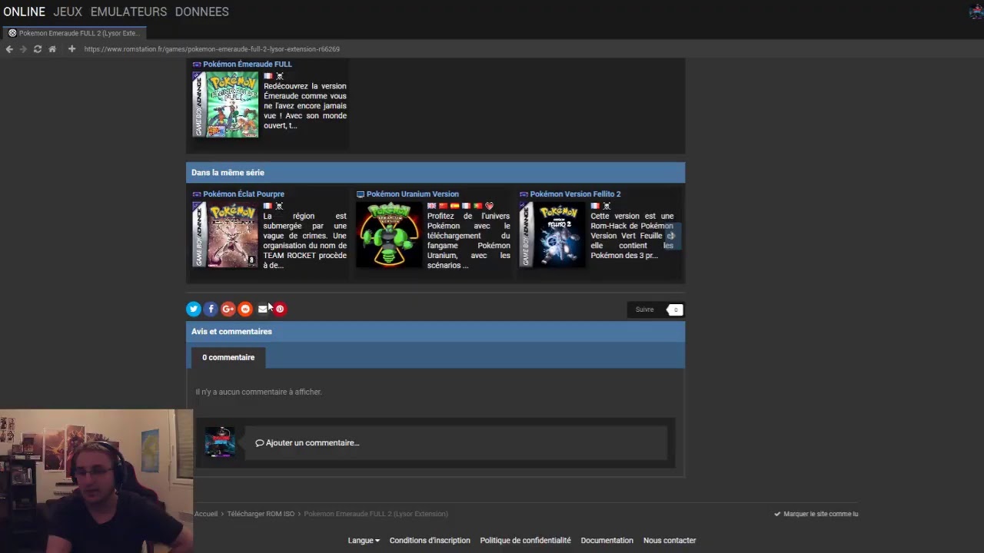This screenshot has width=984, height=553.
Task: Open the JEUX menu
Action: (x=68, y=12)
